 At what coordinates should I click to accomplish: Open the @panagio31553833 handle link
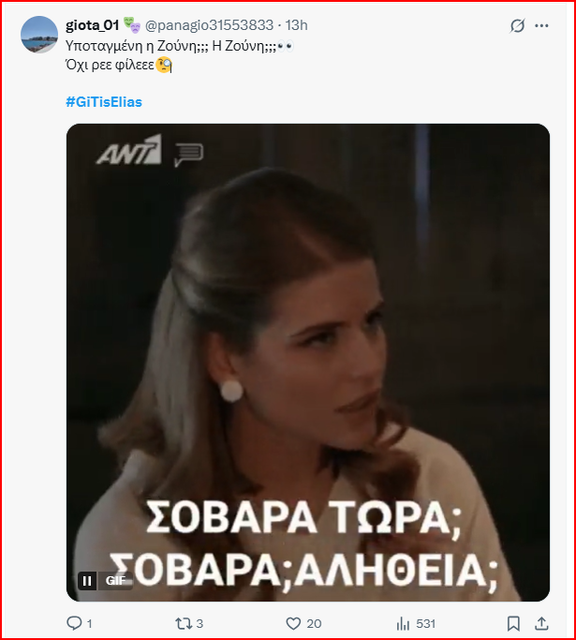[x=209, y=25]
